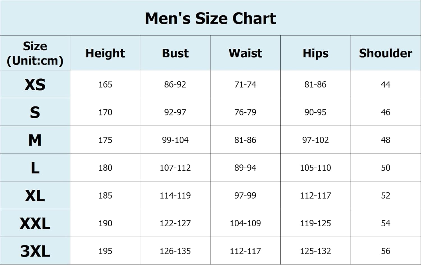Select the 112-117 hips cell for XL

(x=315, y=195)
